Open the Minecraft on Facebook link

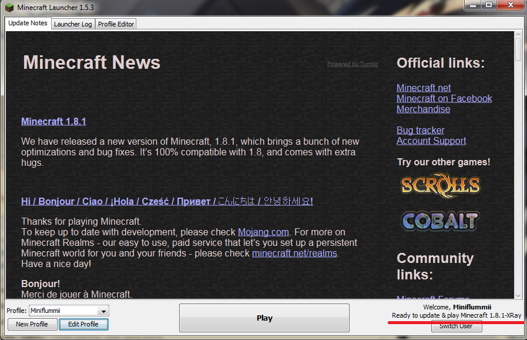pyautogui.click(x=444, y=98)
